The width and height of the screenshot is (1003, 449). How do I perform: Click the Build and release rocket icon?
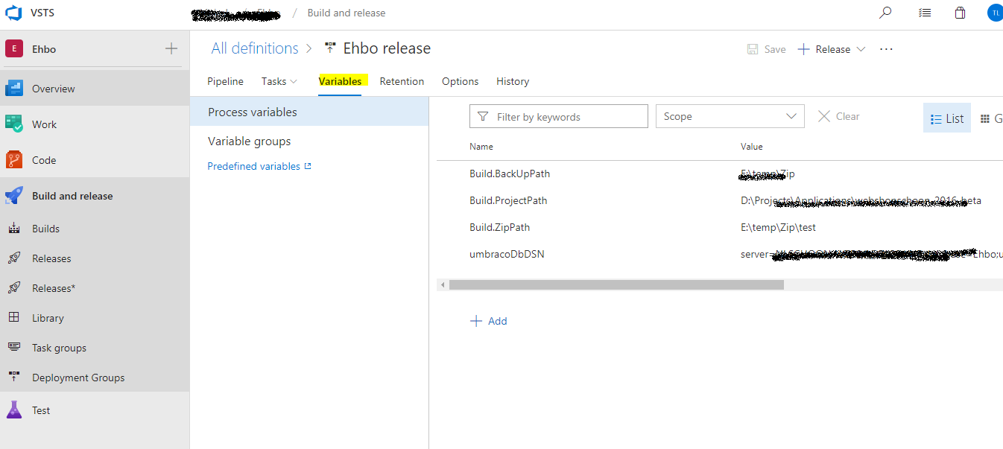click(14, 196)
